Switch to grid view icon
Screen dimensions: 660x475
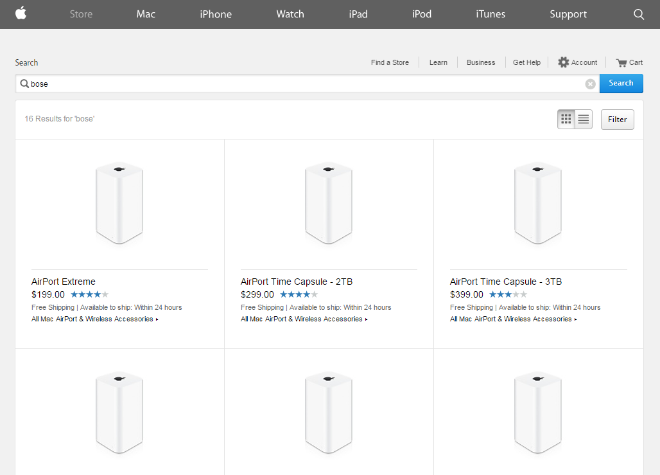point(566,120)
